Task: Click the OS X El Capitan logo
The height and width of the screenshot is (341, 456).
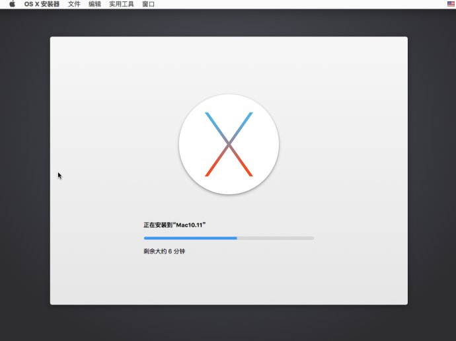Action: click(229, 144)
